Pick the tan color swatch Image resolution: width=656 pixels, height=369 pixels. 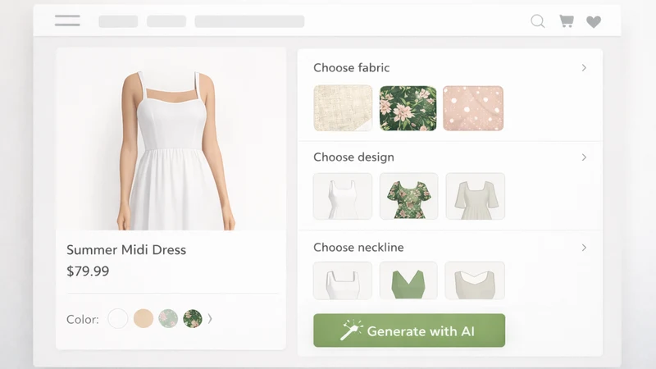(143, 319)
